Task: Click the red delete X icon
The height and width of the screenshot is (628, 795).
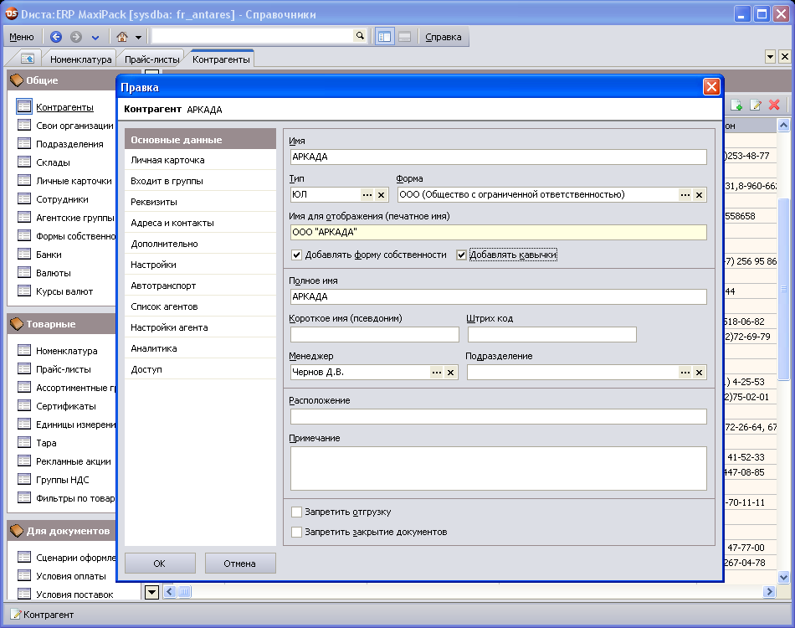Action: pos(774,105)
